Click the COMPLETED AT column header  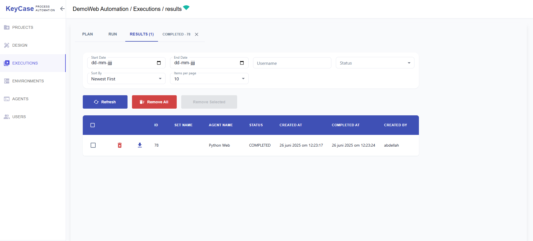(346, 125)
